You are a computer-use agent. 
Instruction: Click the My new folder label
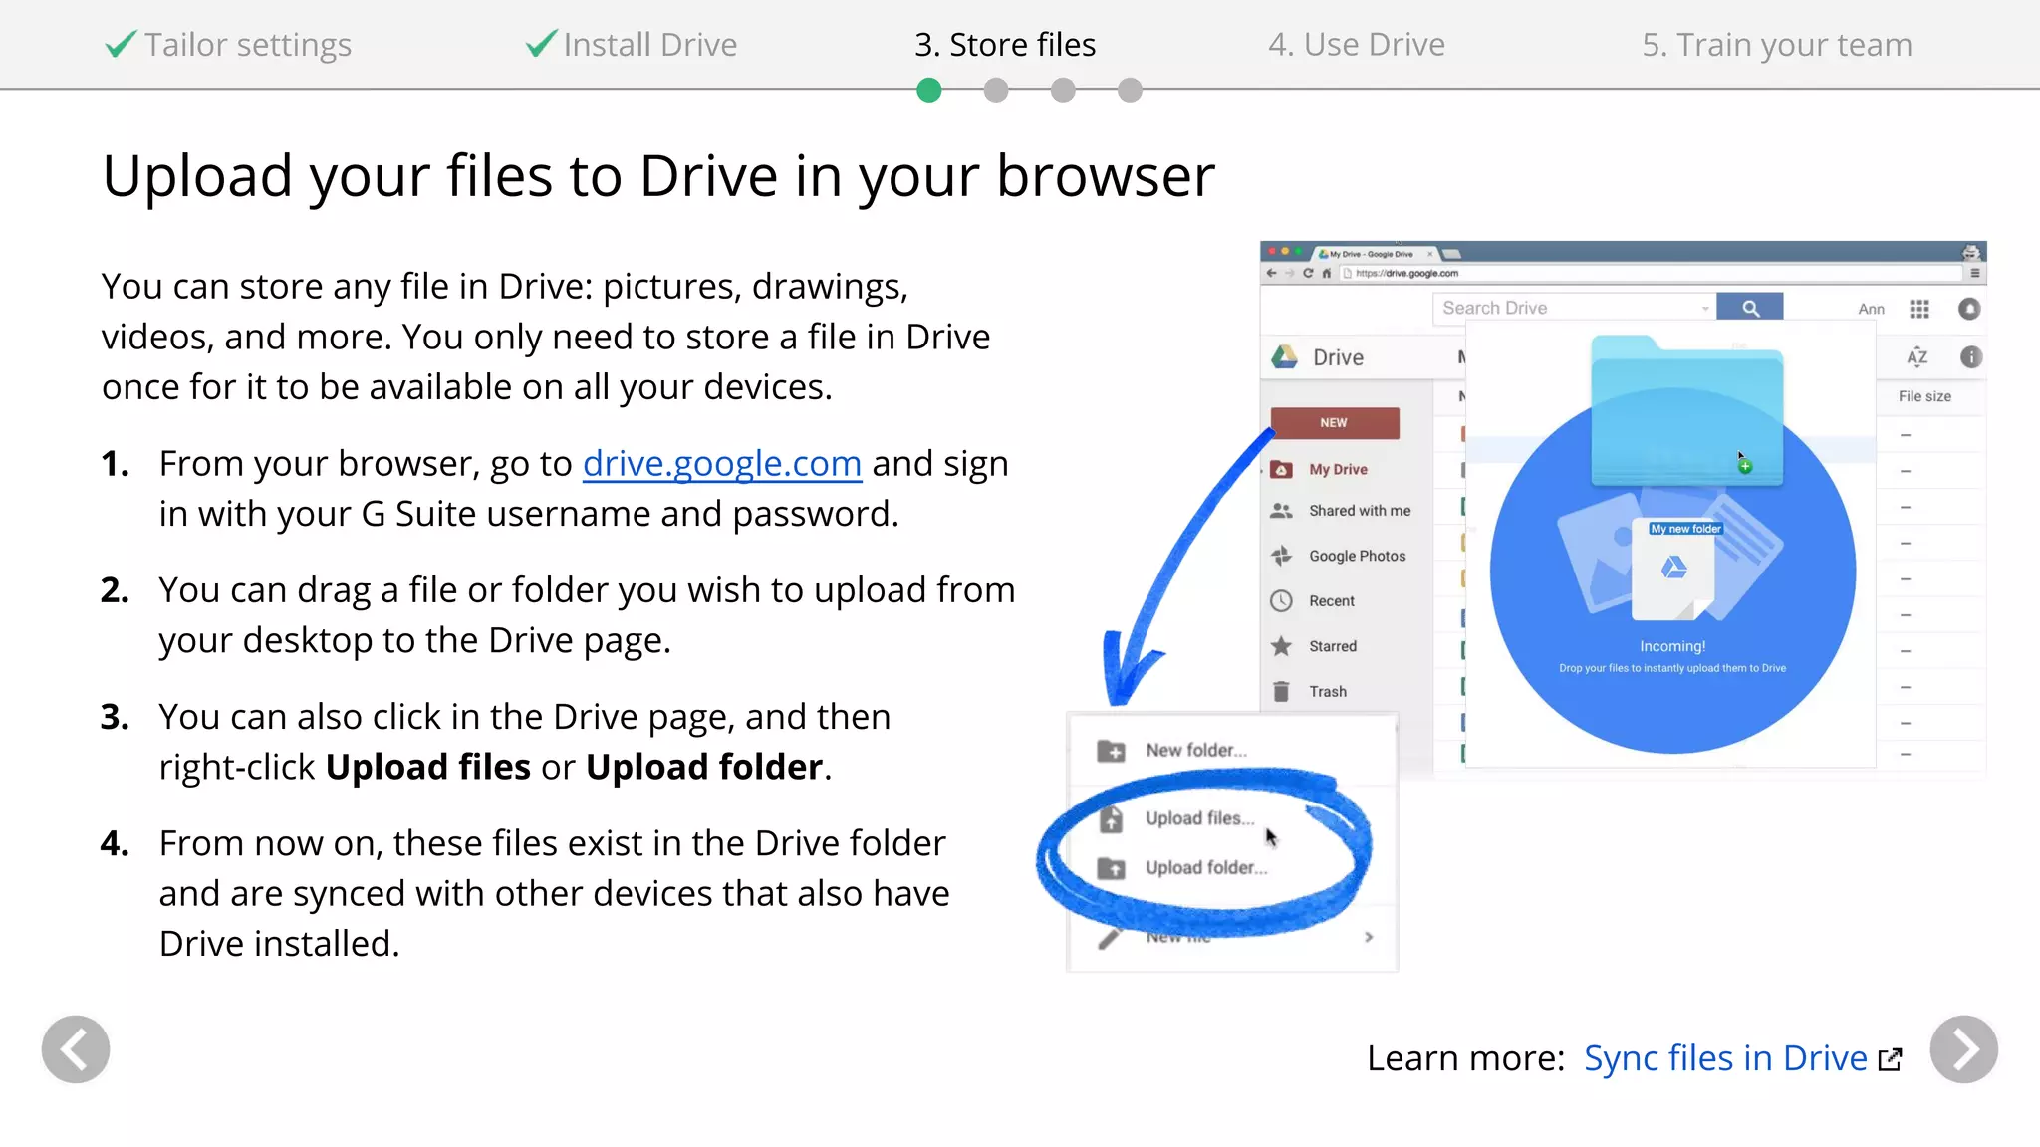click(1685, 529)
